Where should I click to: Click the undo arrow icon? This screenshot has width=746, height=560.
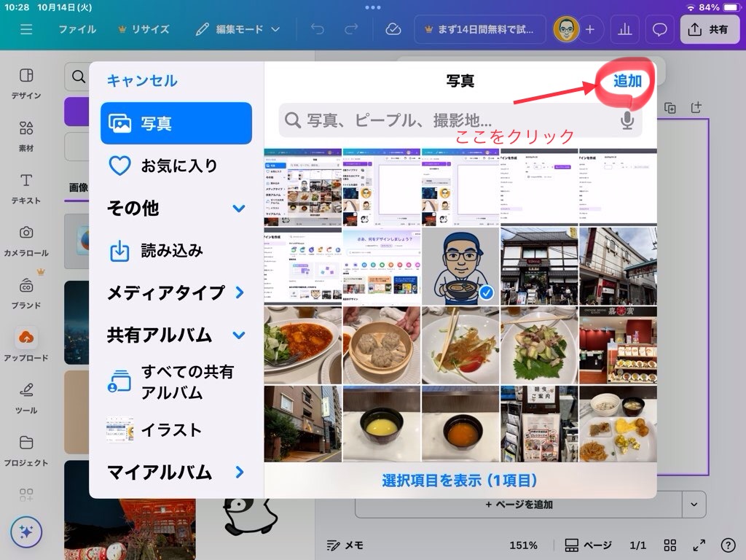point(318,29)
